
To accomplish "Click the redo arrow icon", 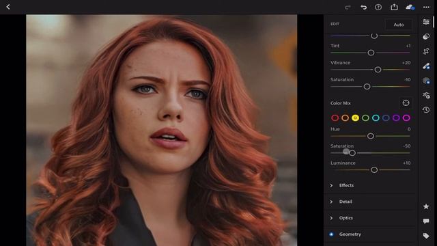I will point(348,8).
